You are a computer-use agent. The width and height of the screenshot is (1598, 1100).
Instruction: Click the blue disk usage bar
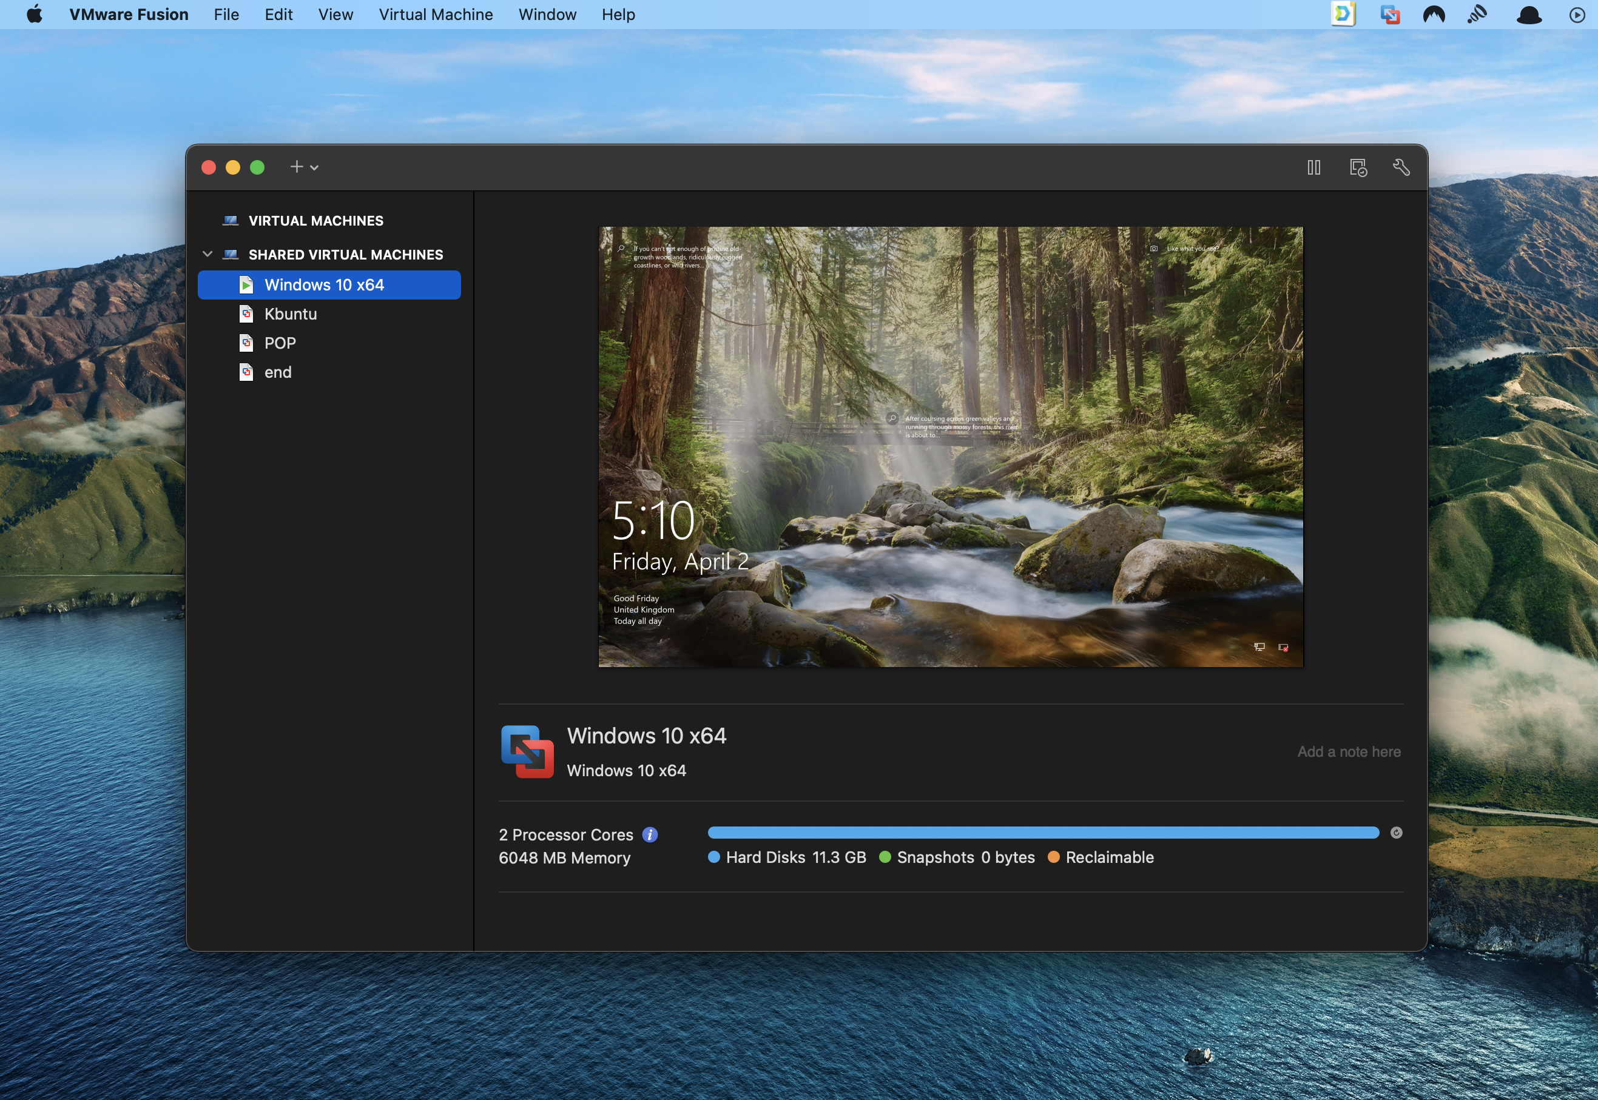click(1043, 833)
